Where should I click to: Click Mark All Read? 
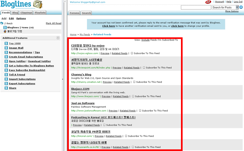(x=54, y=23)
